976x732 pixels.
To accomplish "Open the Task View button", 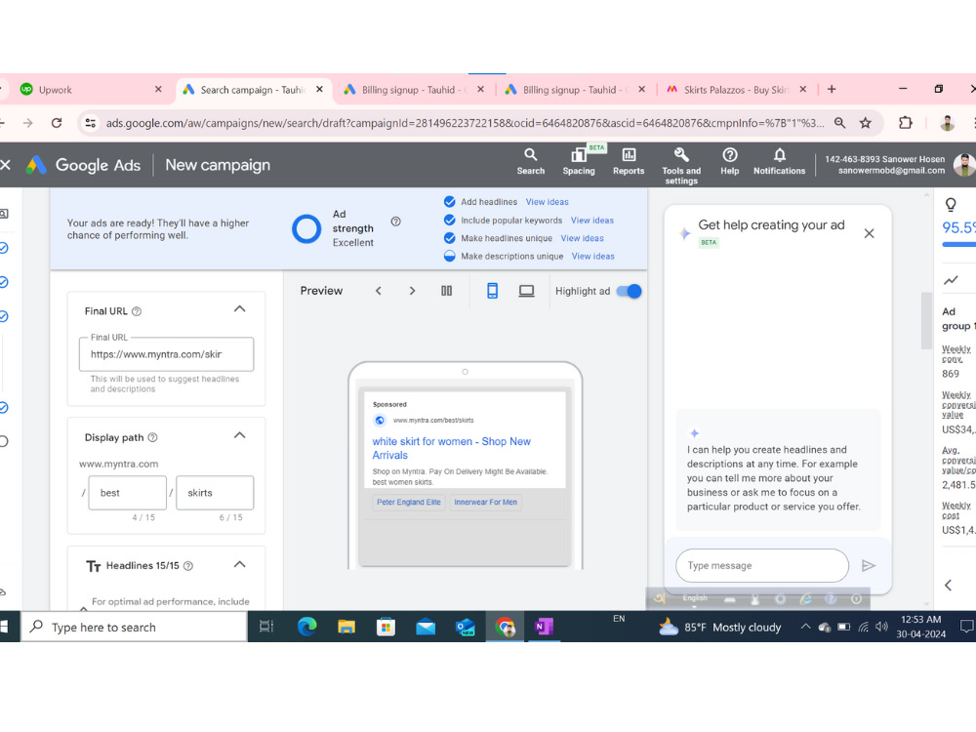I will (266, 627).
